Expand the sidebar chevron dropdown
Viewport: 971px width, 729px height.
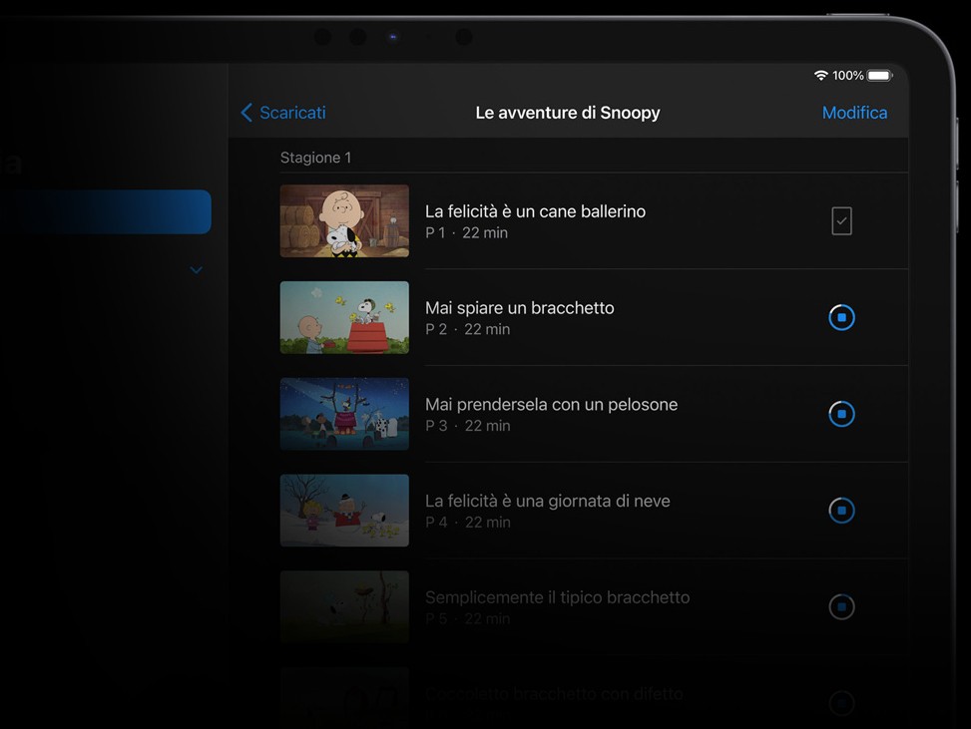pyautogui.click(x=196, y=269)
